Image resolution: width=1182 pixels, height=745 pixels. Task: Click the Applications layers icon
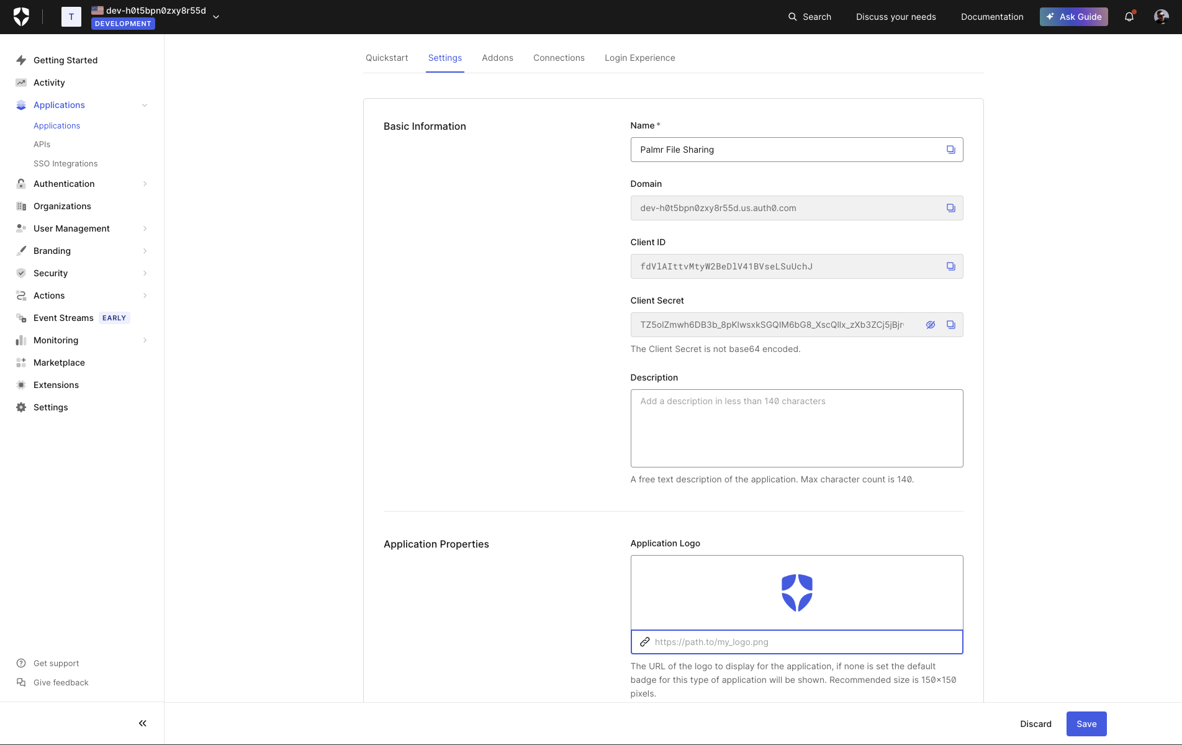coord(21,105)
